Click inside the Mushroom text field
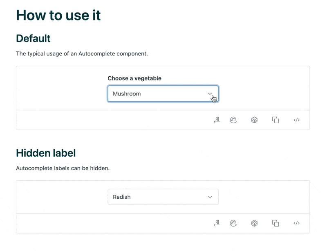The image size is (327, 251). point(159,94)
